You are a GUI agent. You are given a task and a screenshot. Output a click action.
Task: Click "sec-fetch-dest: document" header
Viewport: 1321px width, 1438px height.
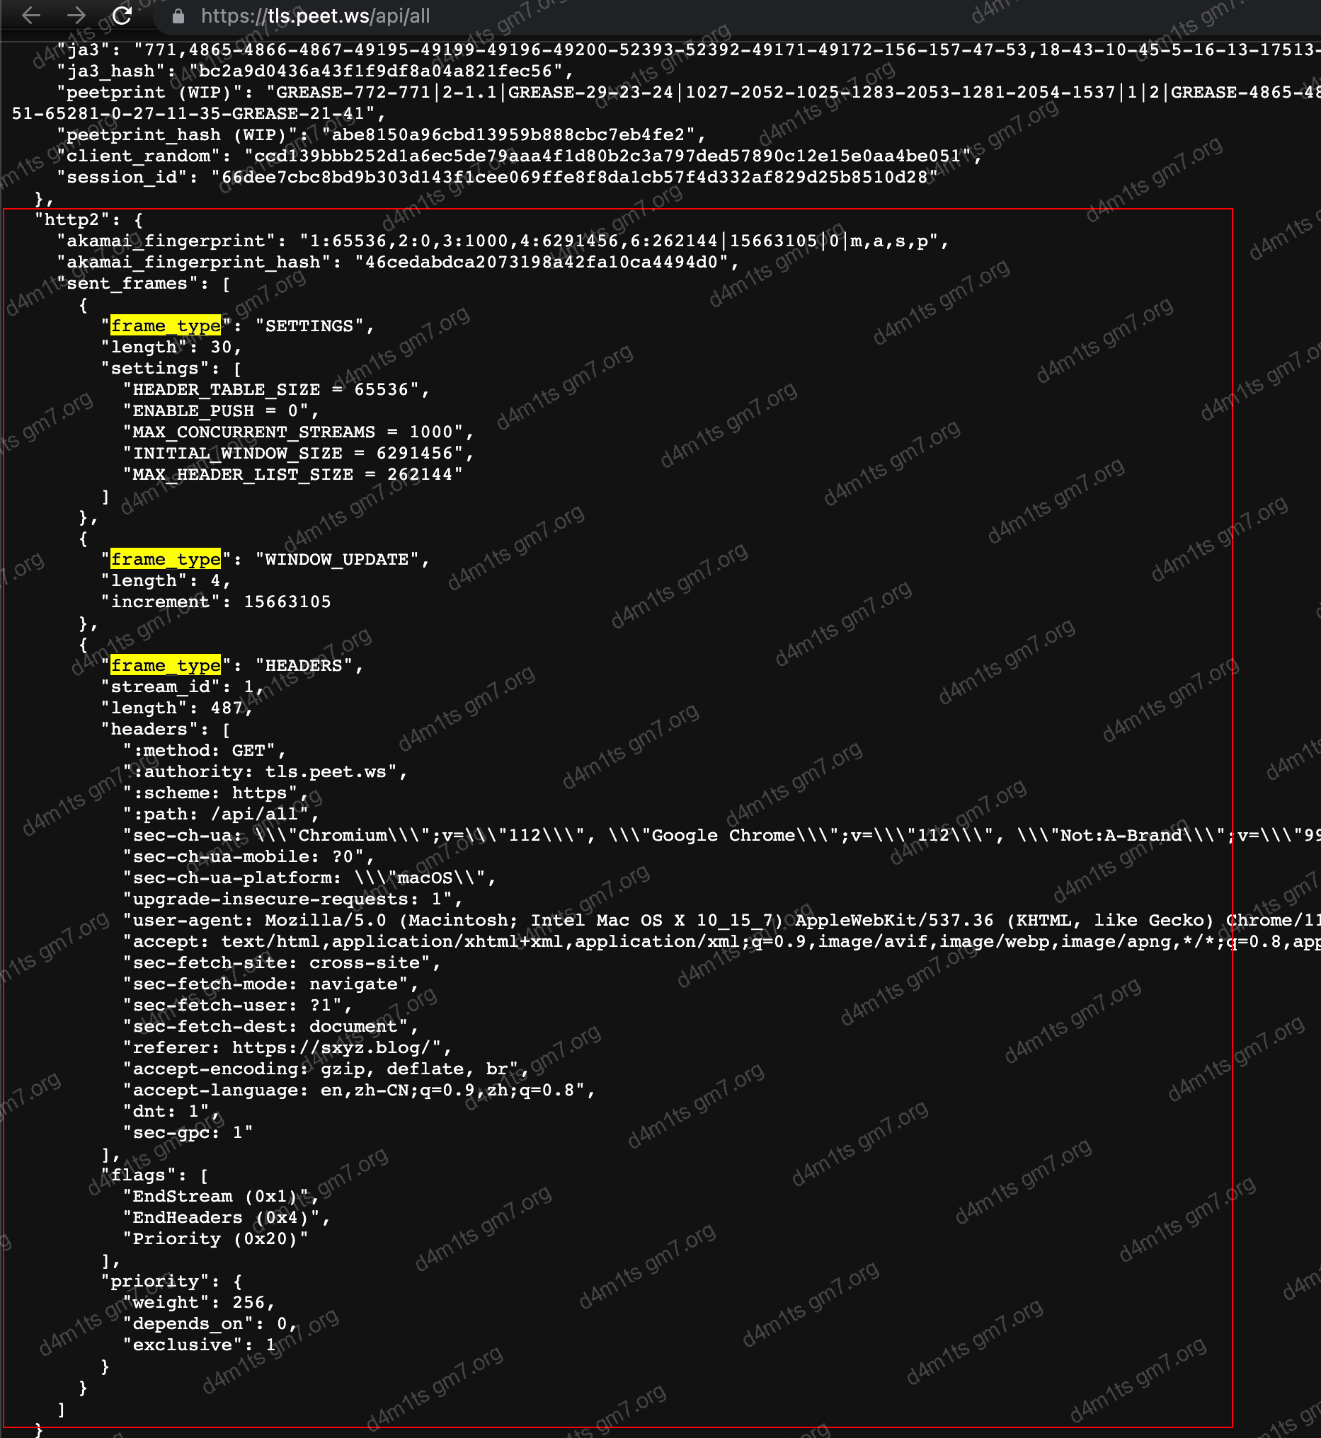(x=271, y=1027)
